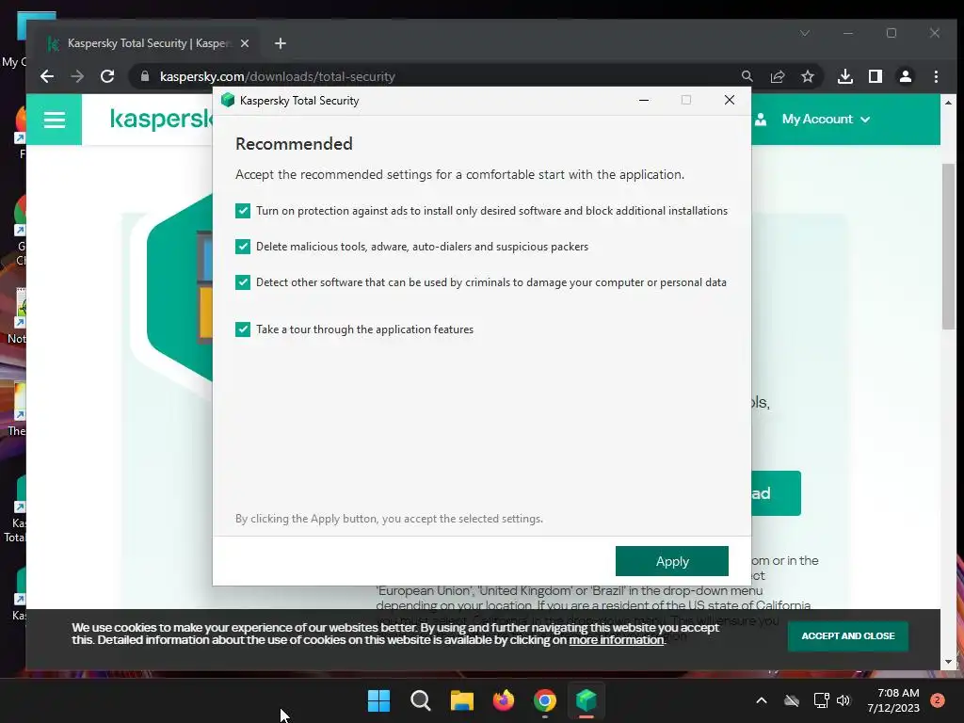This screenshot has height=723, width=964.
Task: Toggle Chrome side panel icon
Action: point(876,76)
